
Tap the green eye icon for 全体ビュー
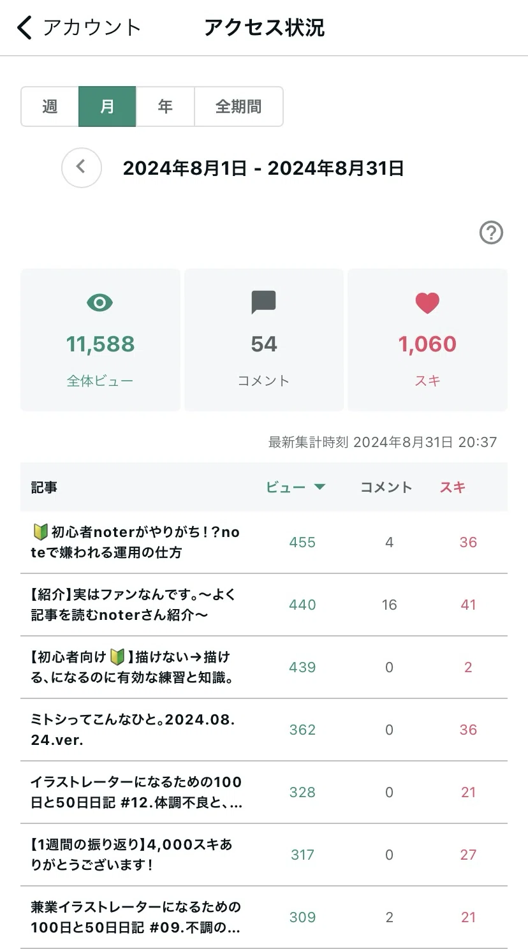[x=100, y=302]
